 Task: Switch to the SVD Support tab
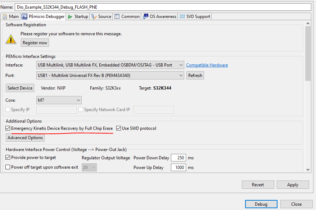pyautogui.click(x=194, y=16)
